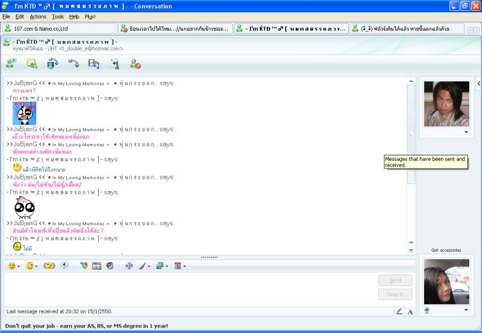Click the voice clip icon
The image size is (482, 333).
pyautogui.click(x=64, y=266)
